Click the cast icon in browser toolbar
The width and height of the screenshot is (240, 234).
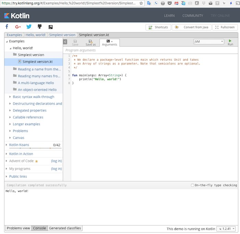pos(238,3)
